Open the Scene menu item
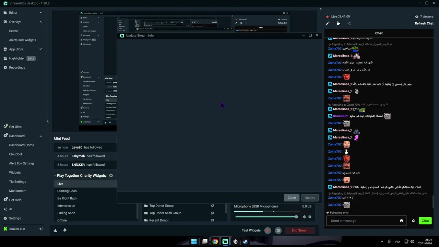The image size is (439, 247). pos(13,31)
